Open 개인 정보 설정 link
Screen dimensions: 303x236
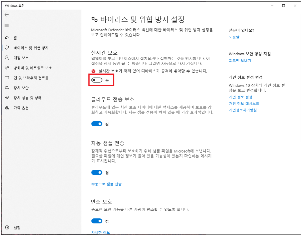pyautogui.click(x=241, y=97)
